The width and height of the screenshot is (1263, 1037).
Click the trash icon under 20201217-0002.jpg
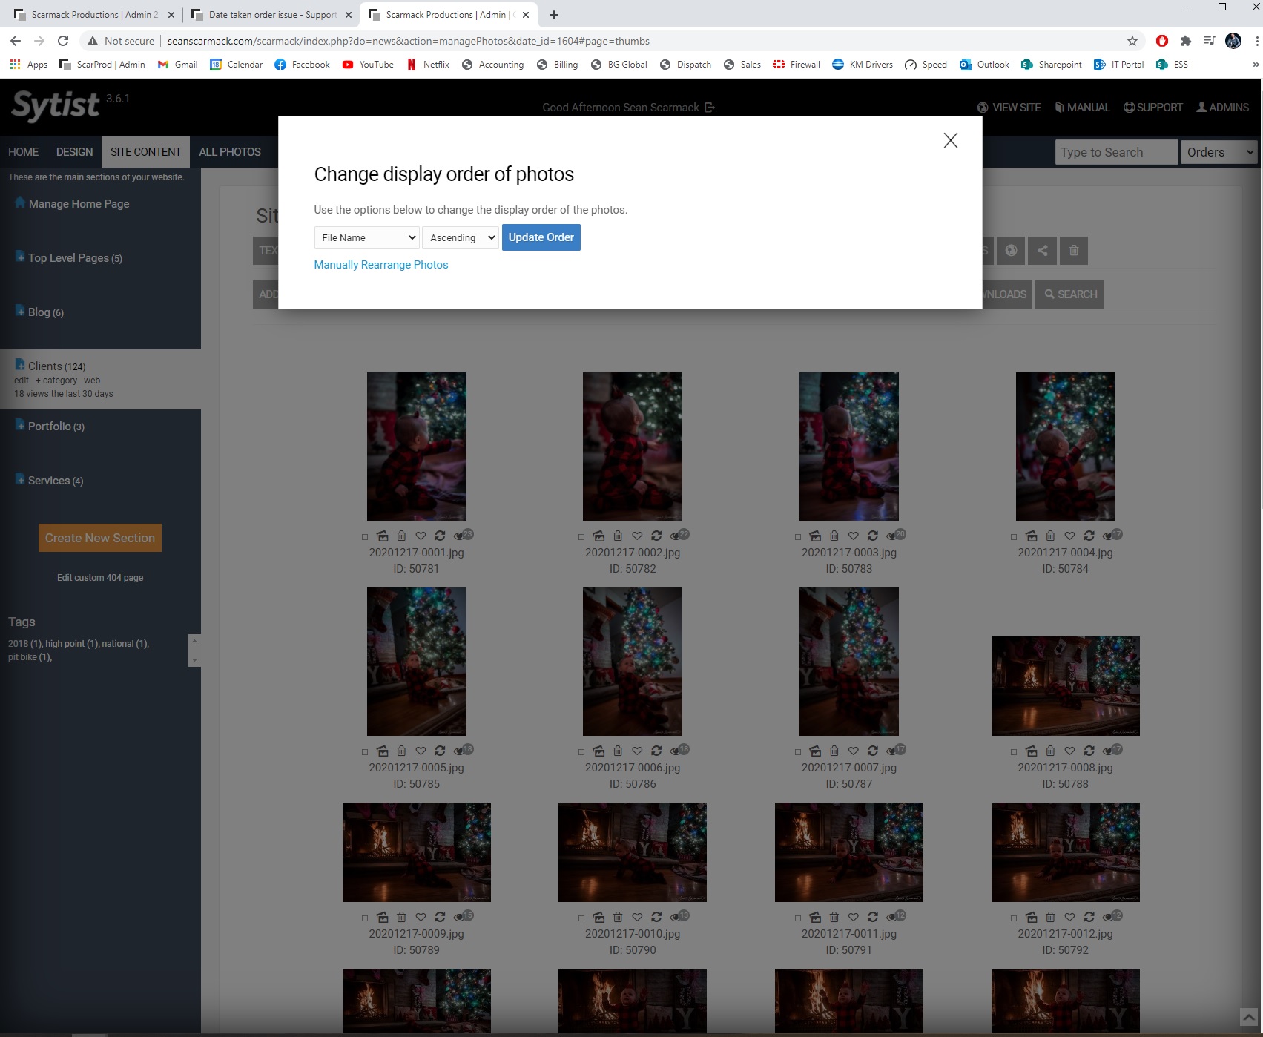point(618,536)
